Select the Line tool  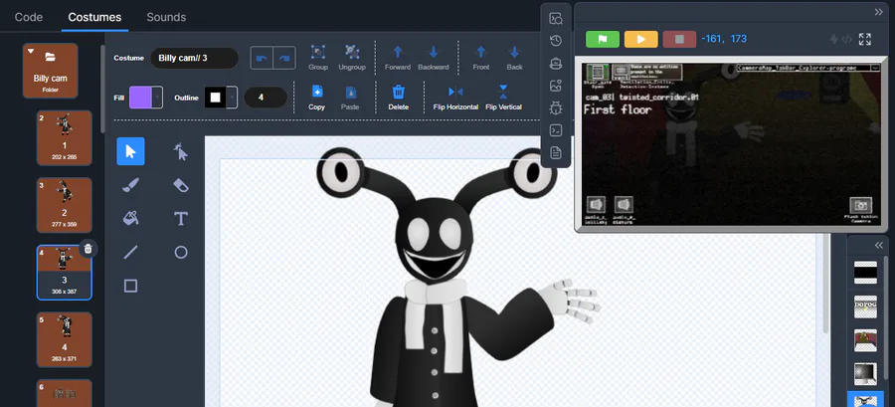[130, 252]
